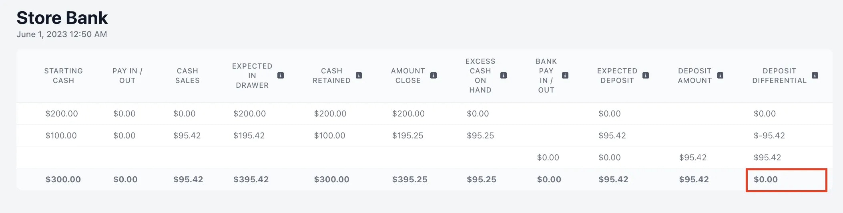Select the total expected in drawer $395.42
This screenshot has height=213, width=843.
click(251, 179)
